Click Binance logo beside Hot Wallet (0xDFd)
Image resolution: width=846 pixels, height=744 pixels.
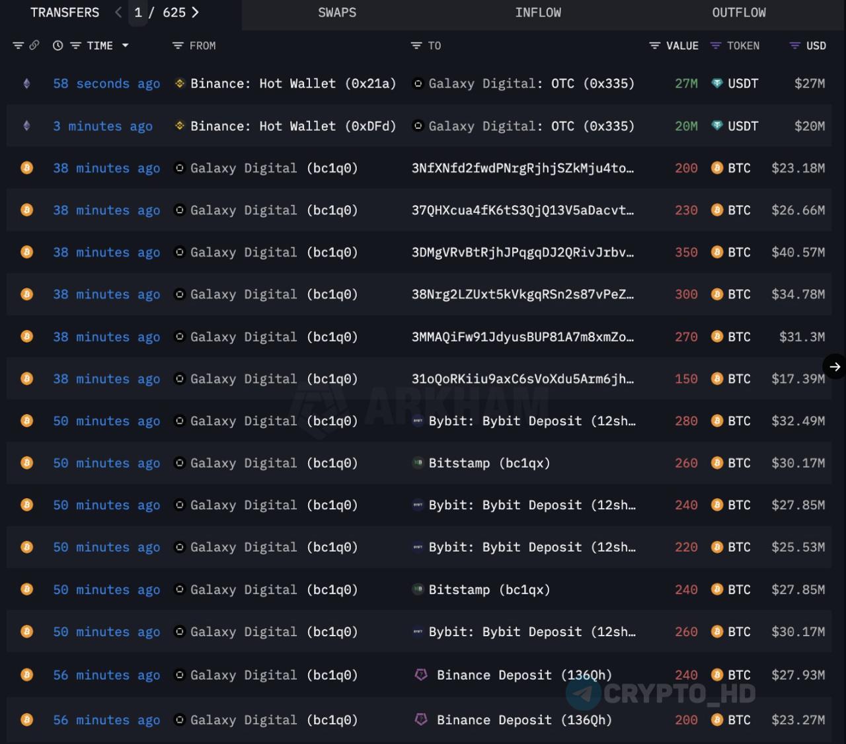point(179,126)
